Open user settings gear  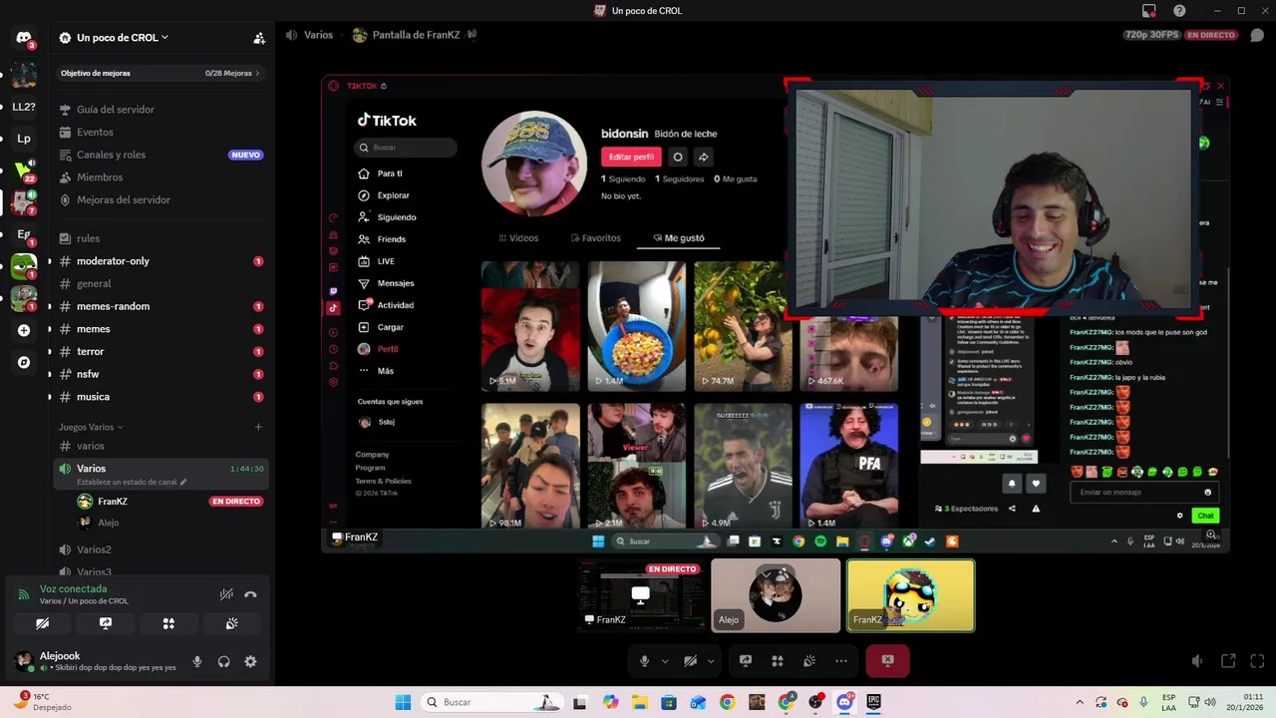[x=250, y=661]
